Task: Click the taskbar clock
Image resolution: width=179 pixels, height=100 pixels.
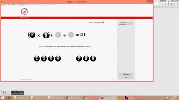Action: pyautogui.click(x=173, y=98)
